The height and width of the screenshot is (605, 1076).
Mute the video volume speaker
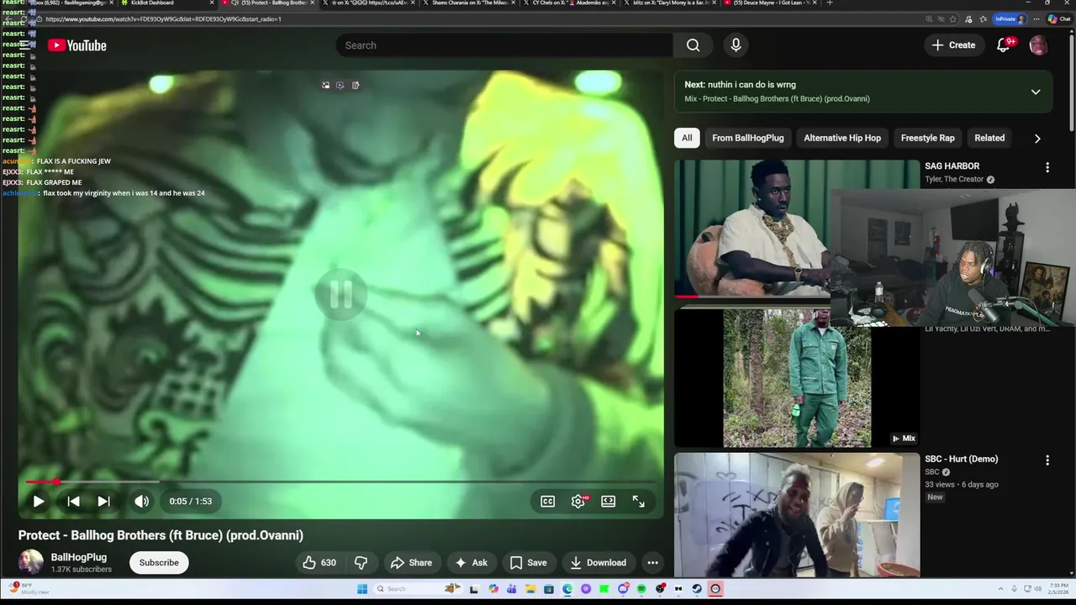(x=142, y=501)
